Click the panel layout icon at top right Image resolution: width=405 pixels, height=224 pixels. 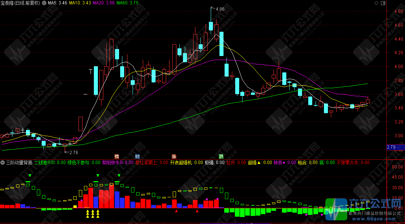383,3
